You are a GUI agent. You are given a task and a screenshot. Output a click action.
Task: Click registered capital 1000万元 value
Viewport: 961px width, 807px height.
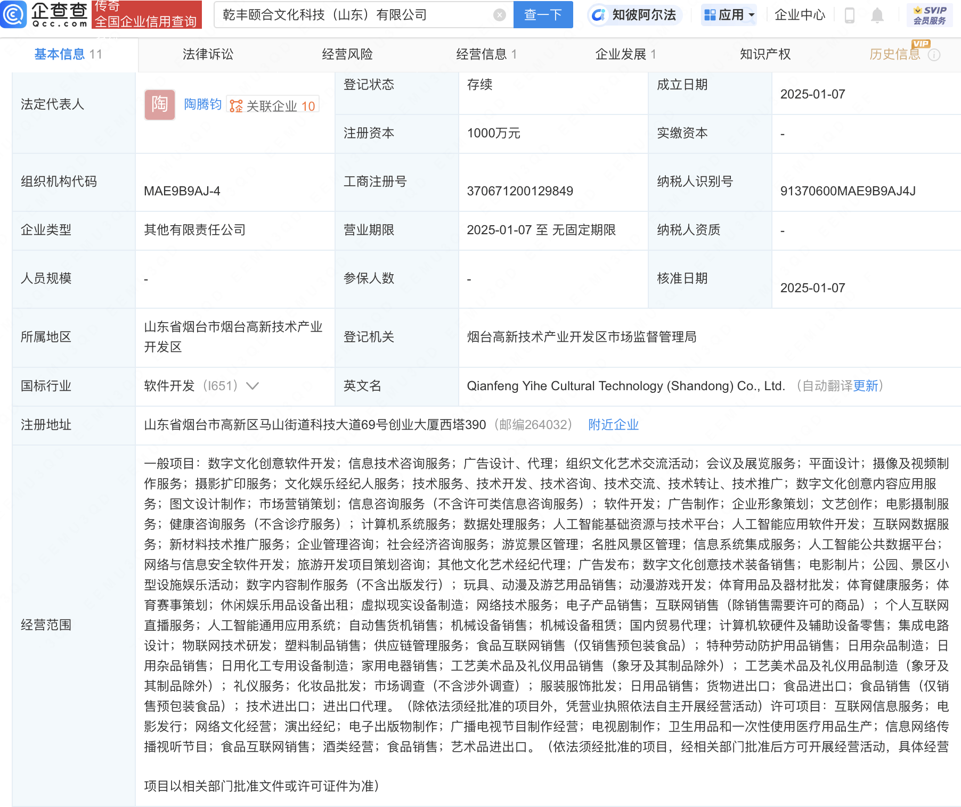[493, 133]
